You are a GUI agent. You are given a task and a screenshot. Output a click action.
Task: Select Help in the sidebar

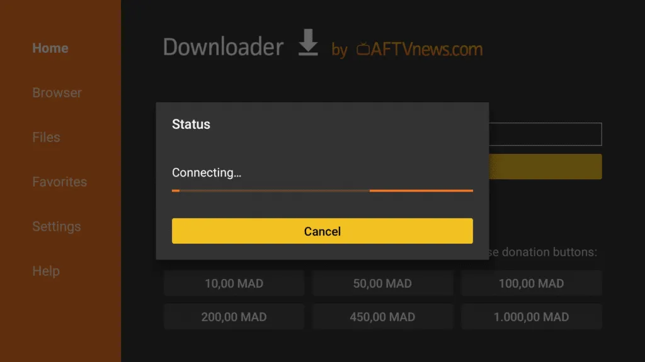tap(46, 271)
